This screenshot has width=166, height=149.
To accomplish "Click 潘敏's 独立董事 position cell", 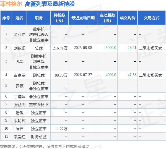I will click(x=39, y=113).
